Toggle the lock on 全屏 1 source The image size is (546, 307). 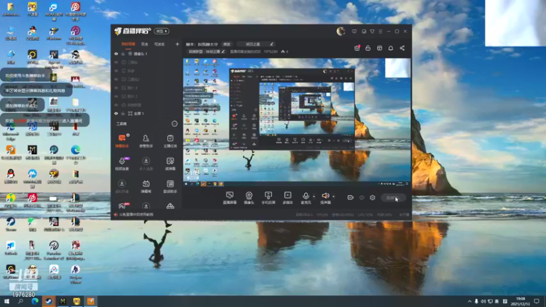click(x=123, y=113)
